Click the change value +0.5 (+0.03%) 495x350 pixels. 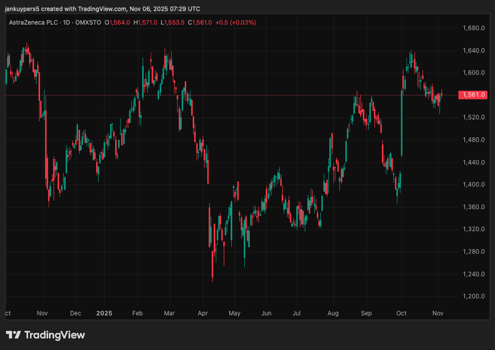(x=235, y=22)
